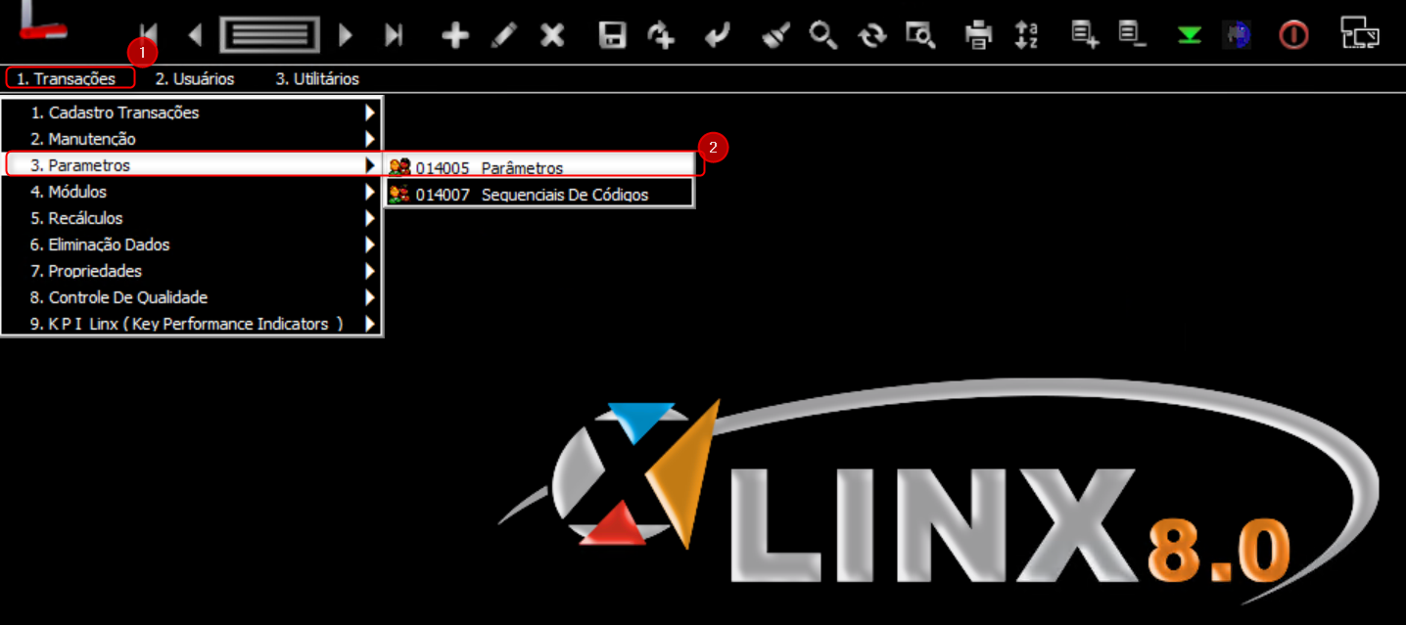Viewport: 1406px width, 625px height.
Task: Open the 2. Usuários menu
Action: (x=195, y=78)
